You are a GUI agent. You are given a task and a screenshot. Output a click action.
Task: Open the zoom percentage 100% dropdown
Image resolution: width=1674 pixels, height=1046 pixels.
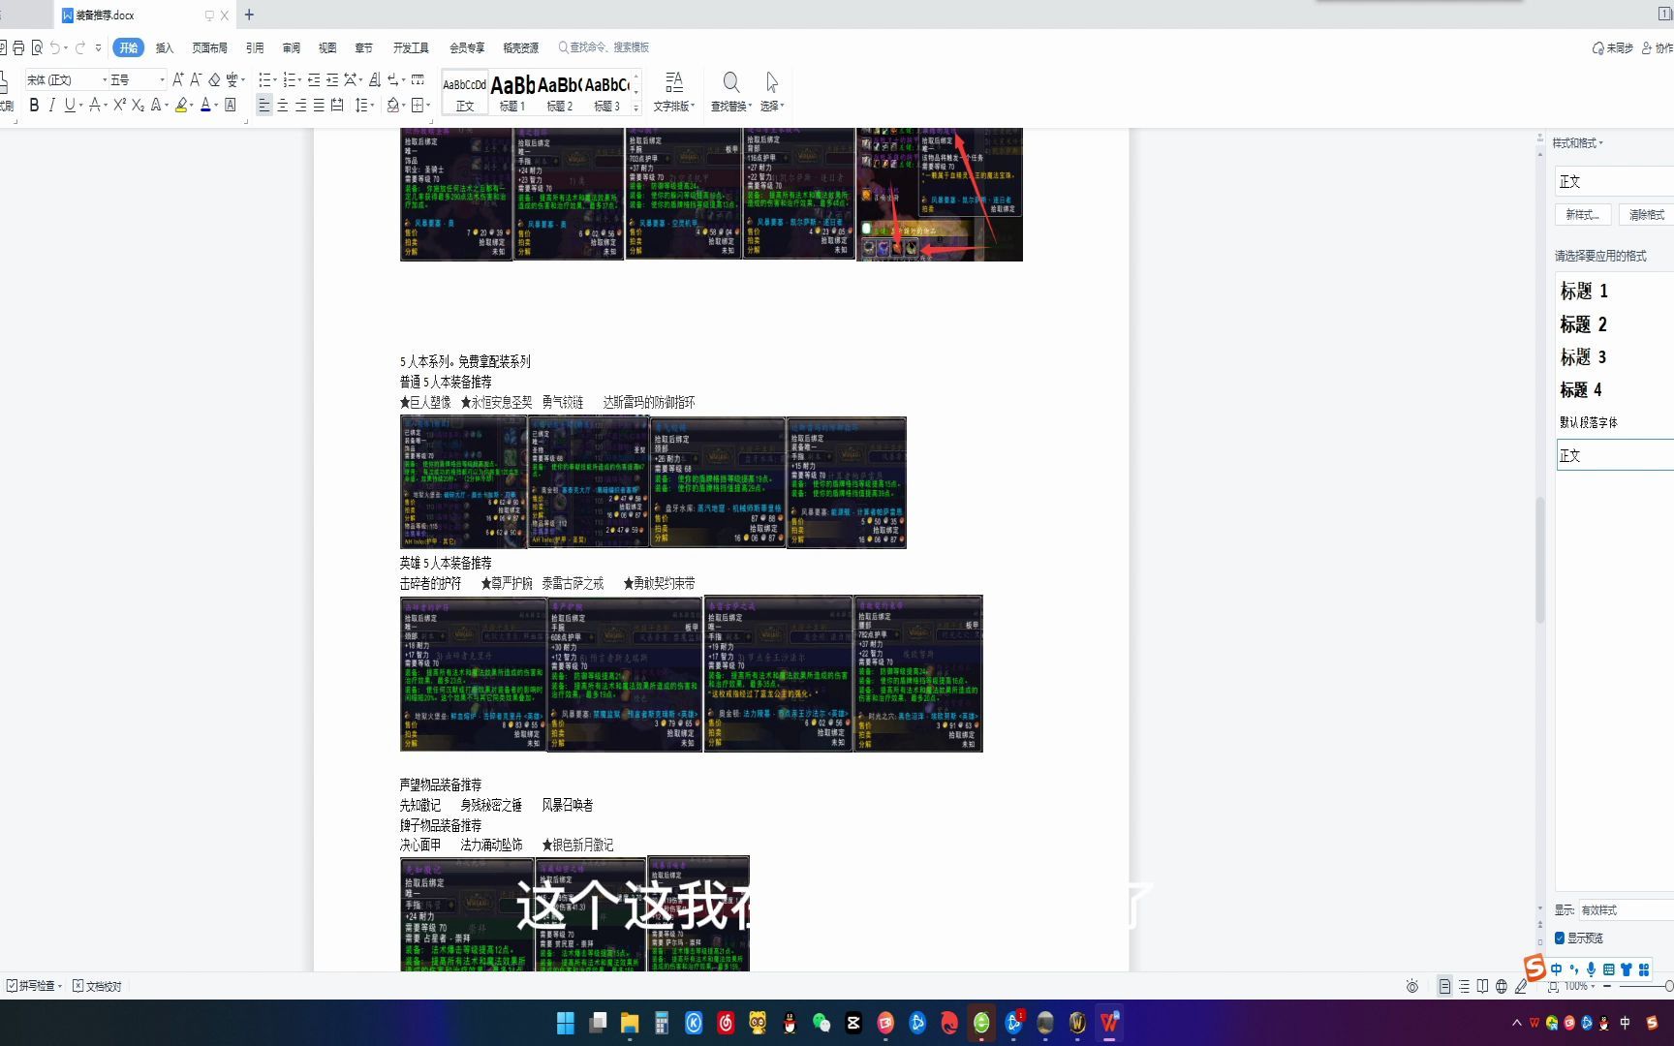click(x=1579, y=986)
